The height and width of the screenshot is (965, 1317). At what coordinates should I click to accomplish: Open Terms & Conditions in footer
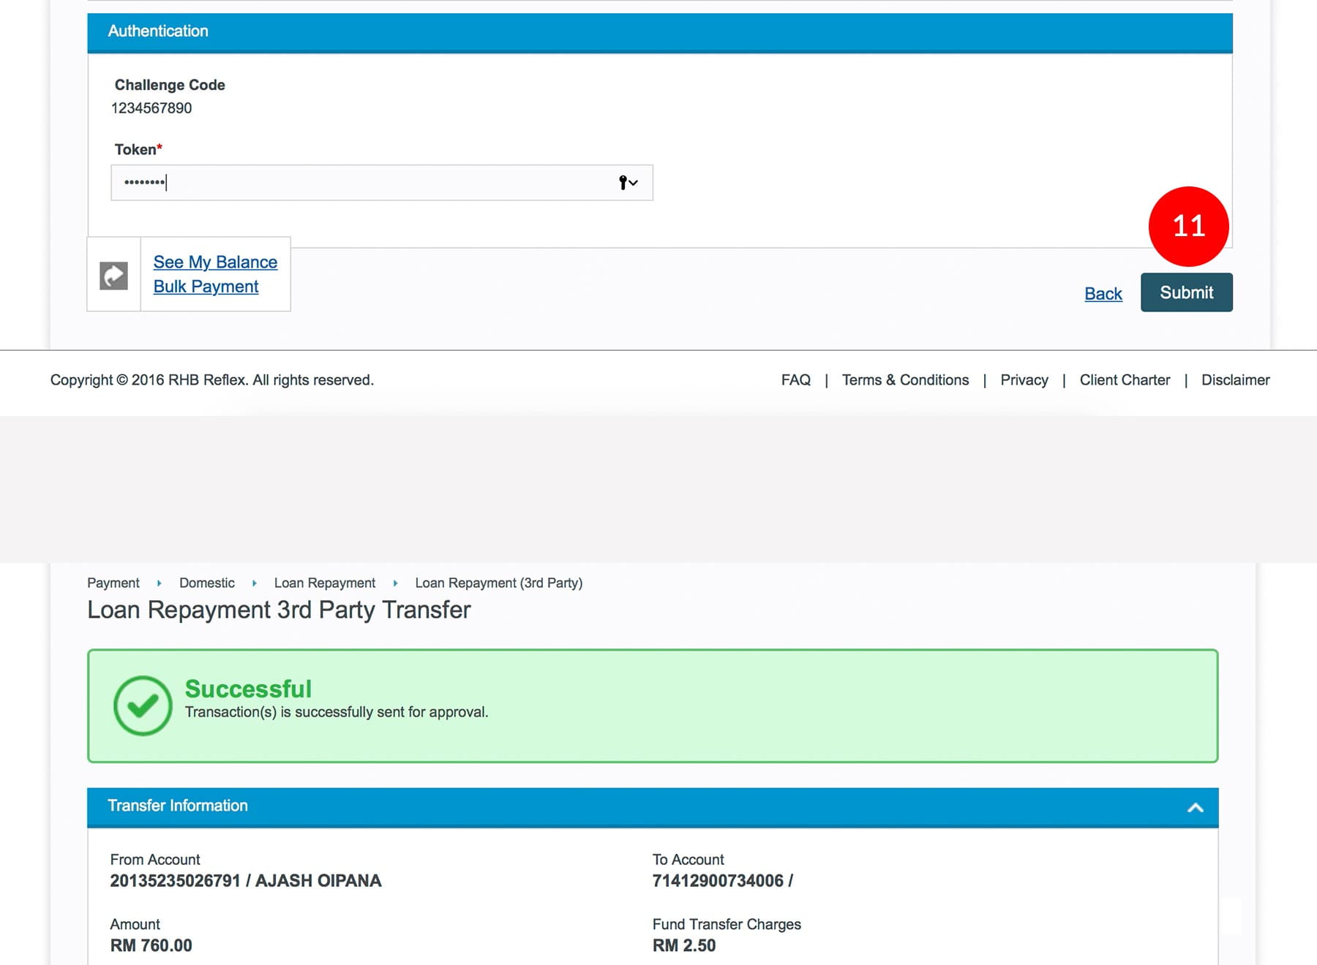coord(905,380)
